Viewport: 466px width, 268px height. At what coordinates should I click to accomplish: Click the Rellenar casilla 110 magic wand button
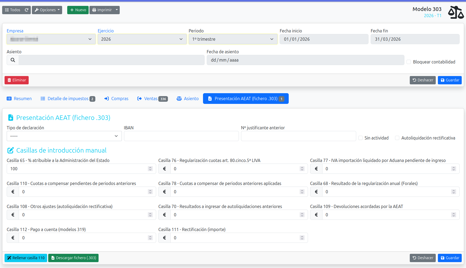point(26,258)
